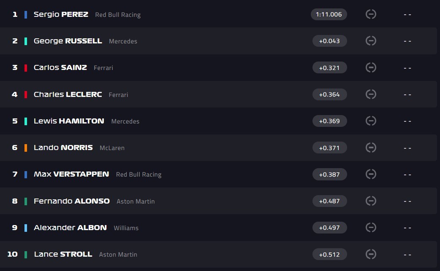Image resolution: width=440 pixels, height=271 pixels.
Task: Click the Williams blue bar beside Albon
Action: [26, 228]
